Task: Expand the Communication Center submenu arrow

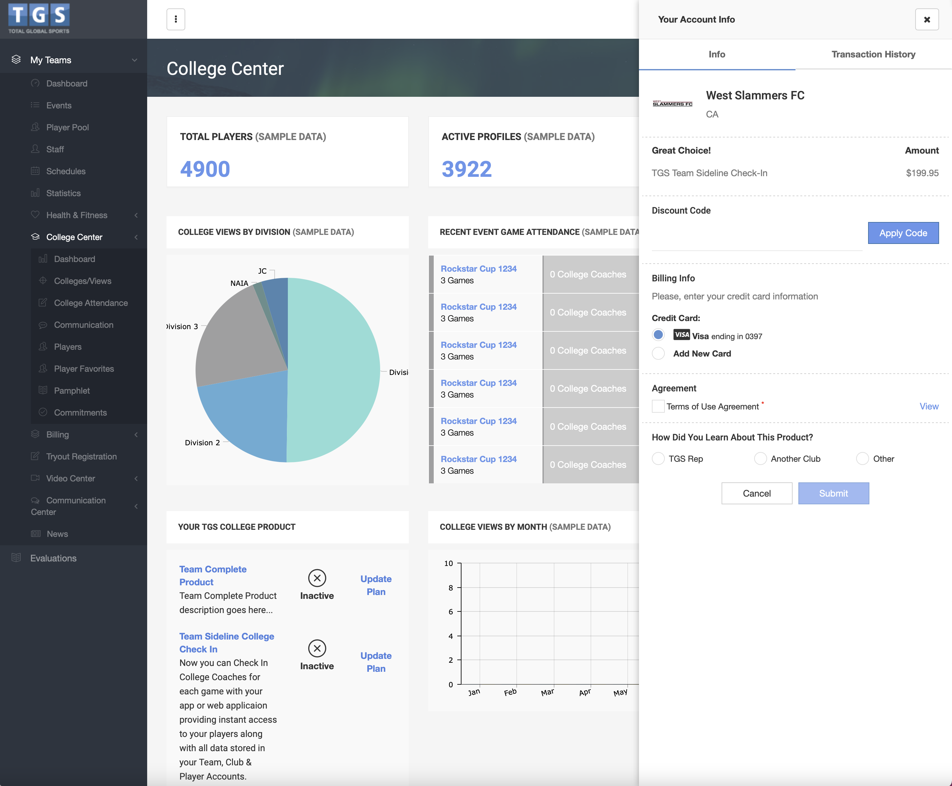Action: tap(136, 506)
